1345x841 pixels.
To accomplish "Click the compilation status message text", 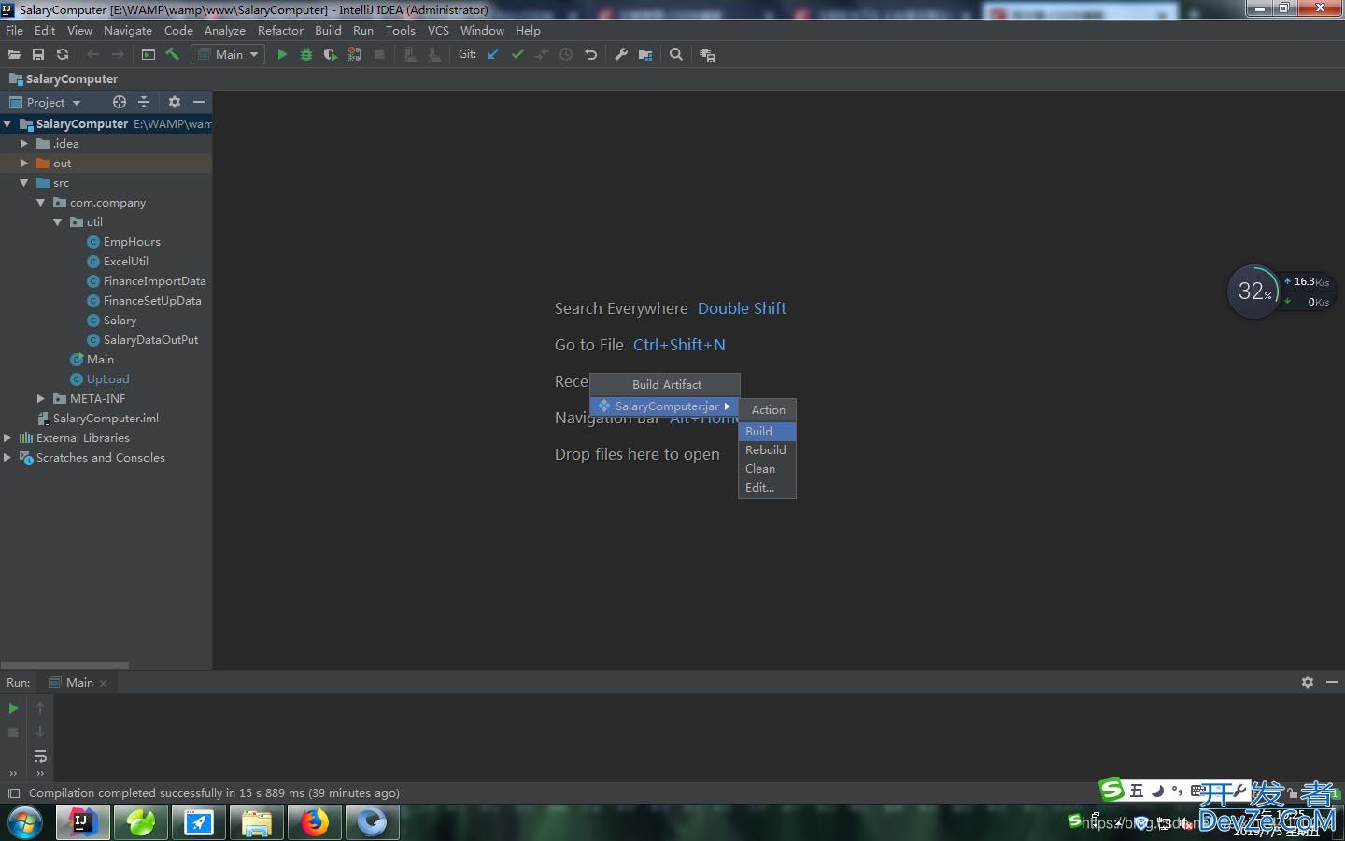I will click(214, 792).
